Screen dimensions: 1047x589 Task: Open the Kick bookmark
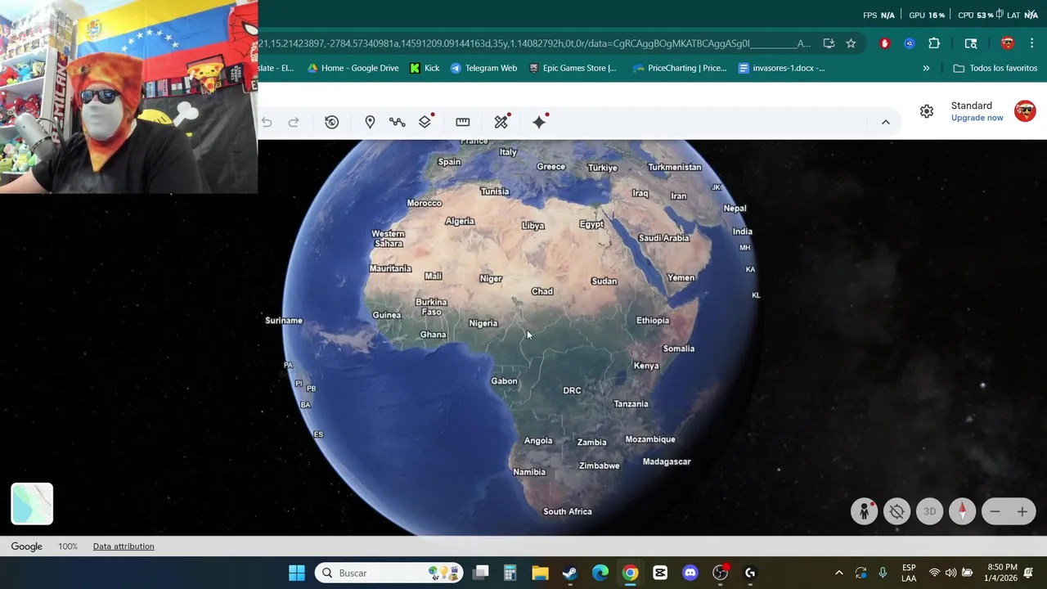click(x=425, y=68)
